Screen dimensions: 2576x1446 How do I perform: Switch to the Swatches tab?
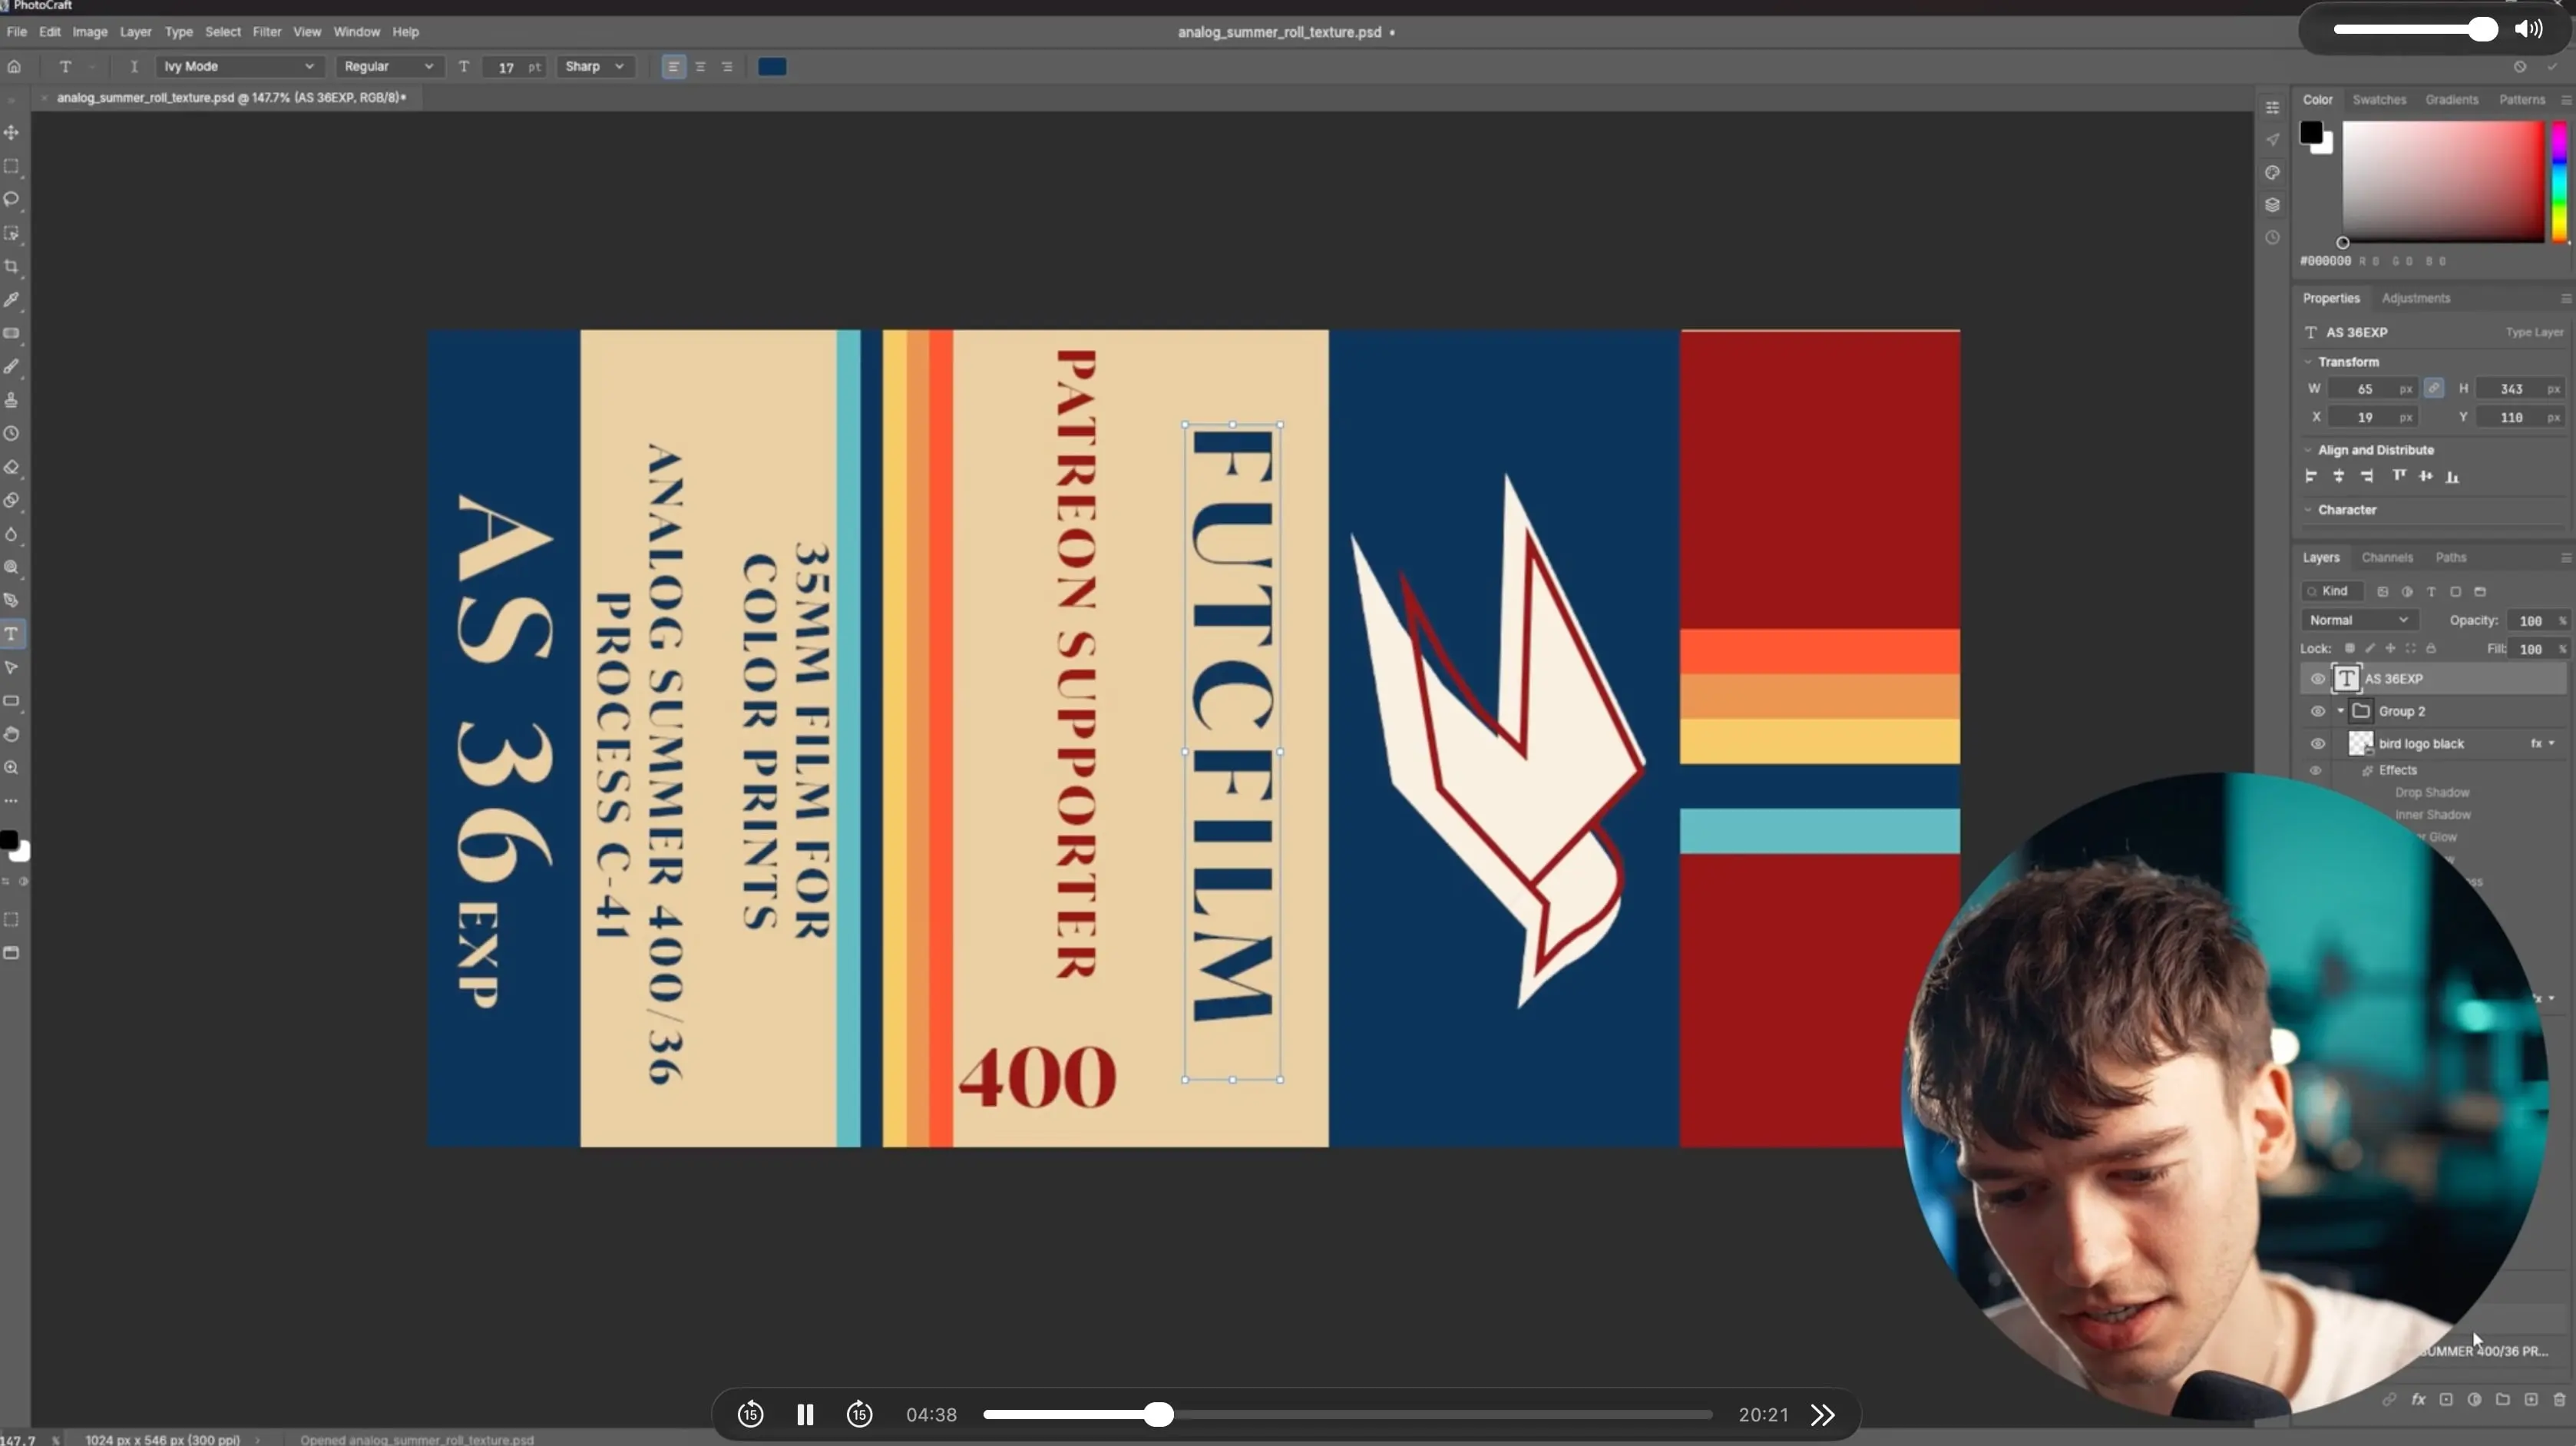click(2379, 100)
